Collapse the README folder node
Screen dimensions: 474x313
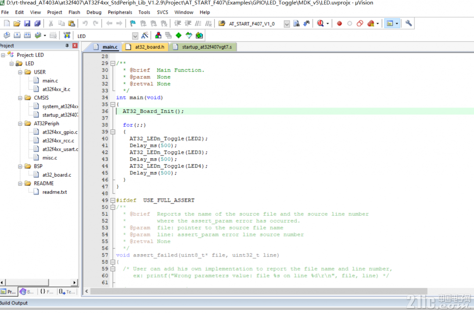(20, 183)
